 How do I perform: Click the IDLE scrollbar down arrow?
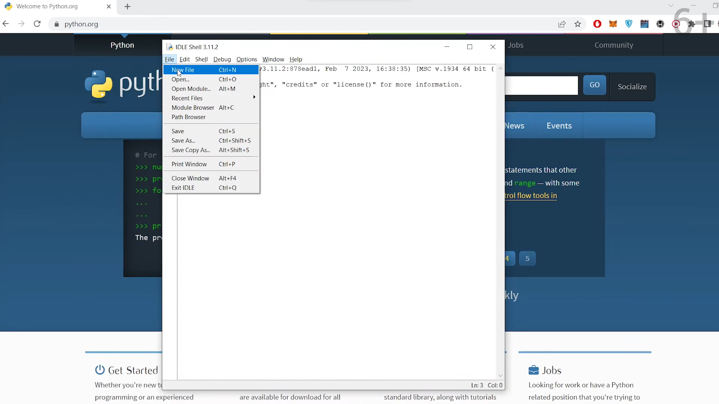coord(500,376)
